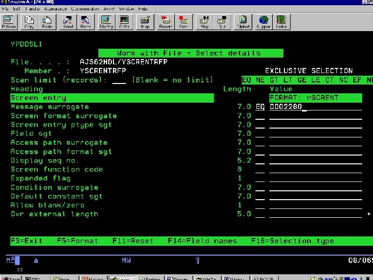373x280 pixels.
Task: Click Default constant sgt value field
Action: pyautogui.click(x=315, y=196)
